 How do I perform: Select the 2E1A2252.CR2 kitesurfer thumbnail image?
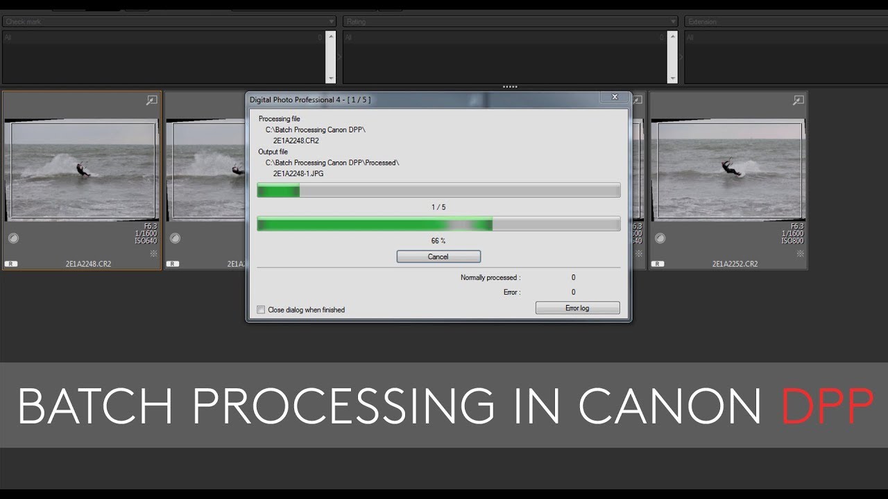click(729, 170)
